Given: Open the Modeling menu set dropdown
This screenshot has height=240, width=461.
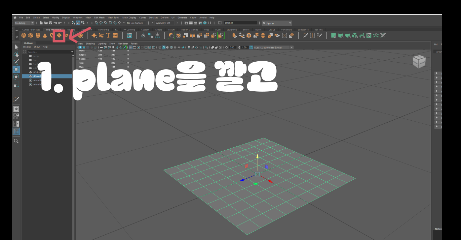Looking at the screenshot, I should [x=24, y=23].
